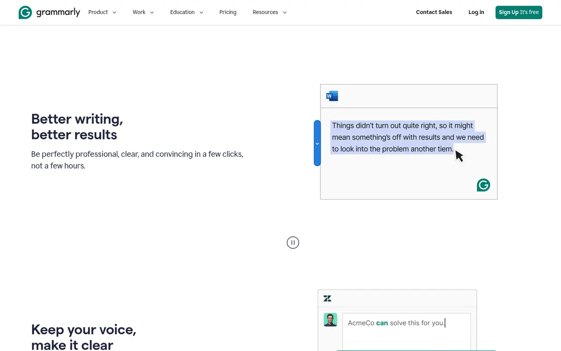
Task: Click the Log in link
Action: point(476,12)
